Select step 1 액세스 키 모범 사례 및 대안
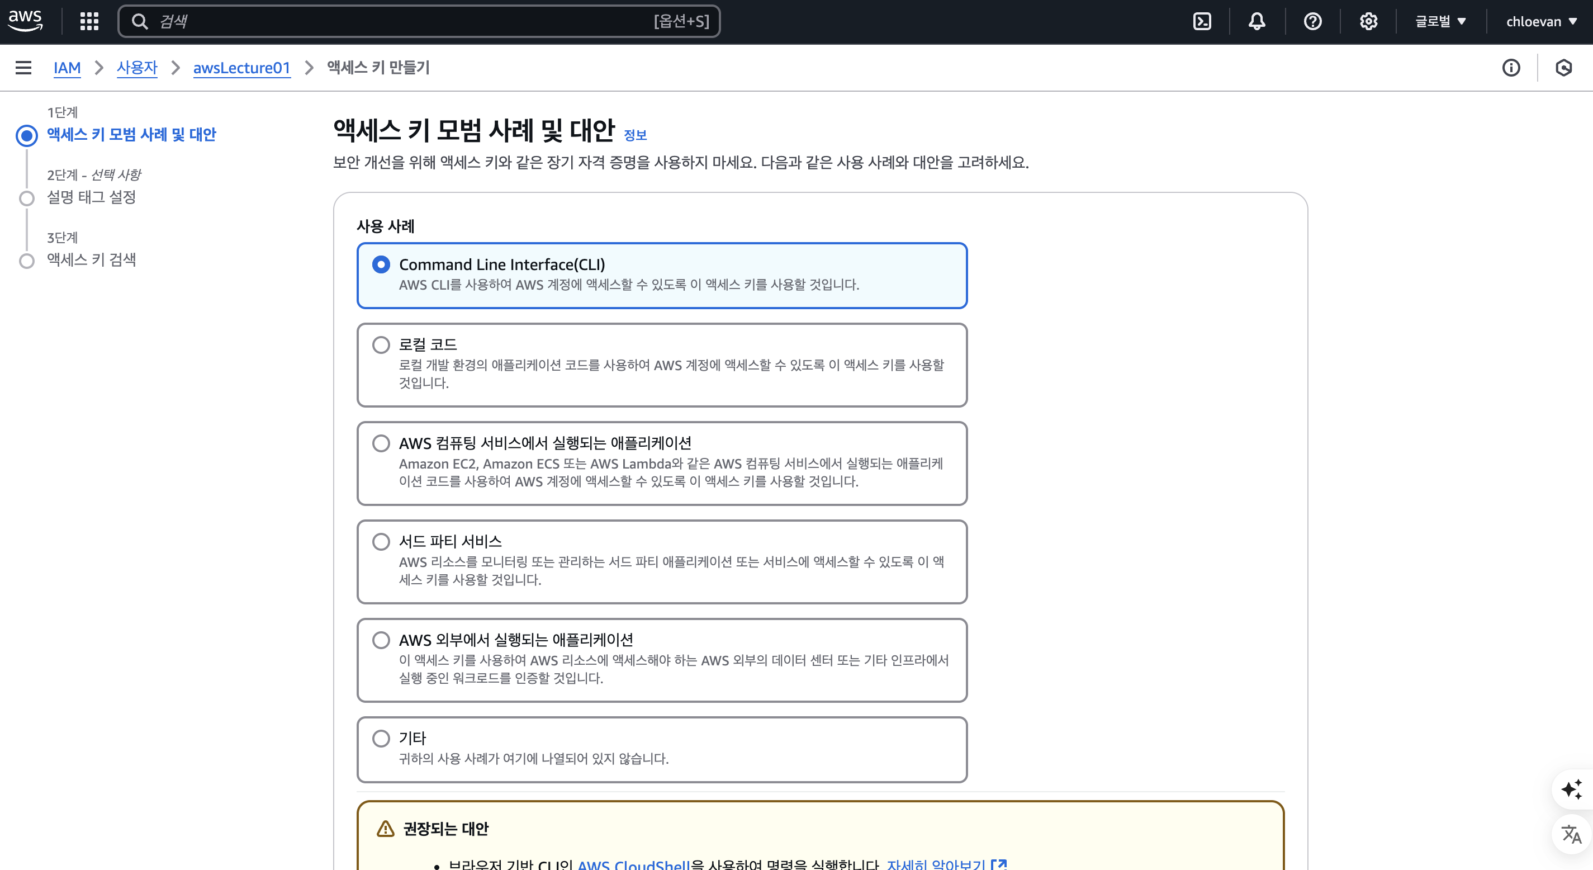Image resolution: width=1593 pixels, height=870 pixels. click(x=131, y=134)
